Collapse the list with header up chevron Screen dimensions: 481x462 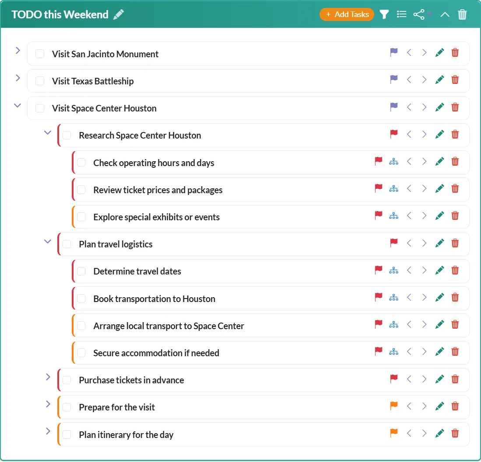[x=445, y=14]
